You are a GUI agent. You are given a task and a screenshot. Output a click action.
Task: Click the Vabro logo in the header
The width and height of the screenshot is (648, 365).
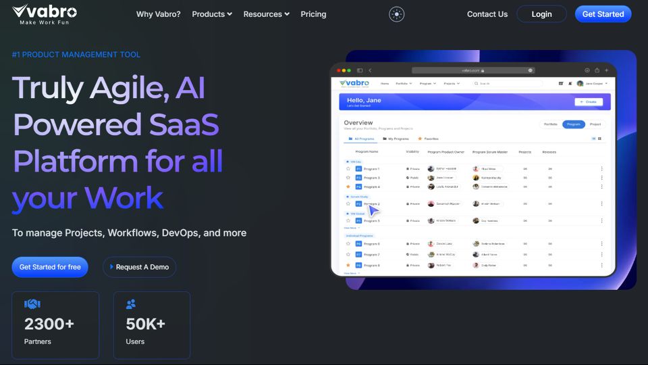[x=45, y=14]
